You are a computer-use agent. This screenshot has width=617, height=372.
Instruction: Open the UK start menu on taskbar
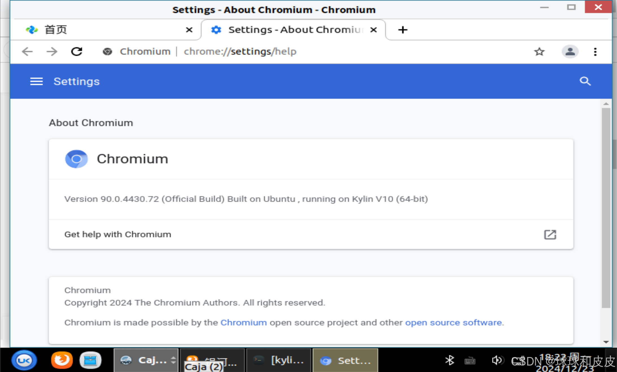(x=24, y=360)
